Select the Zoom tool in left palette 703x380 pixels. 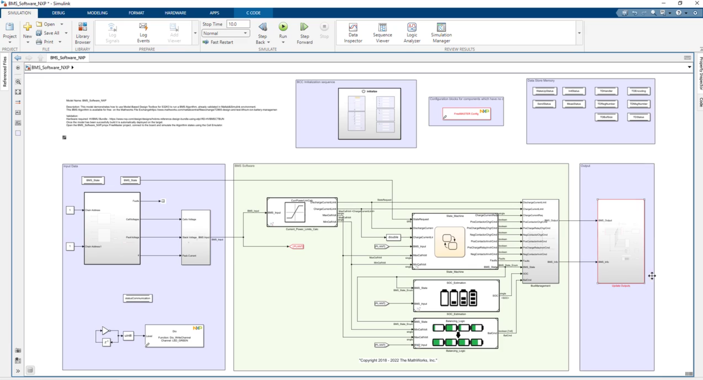click(18, 82)
